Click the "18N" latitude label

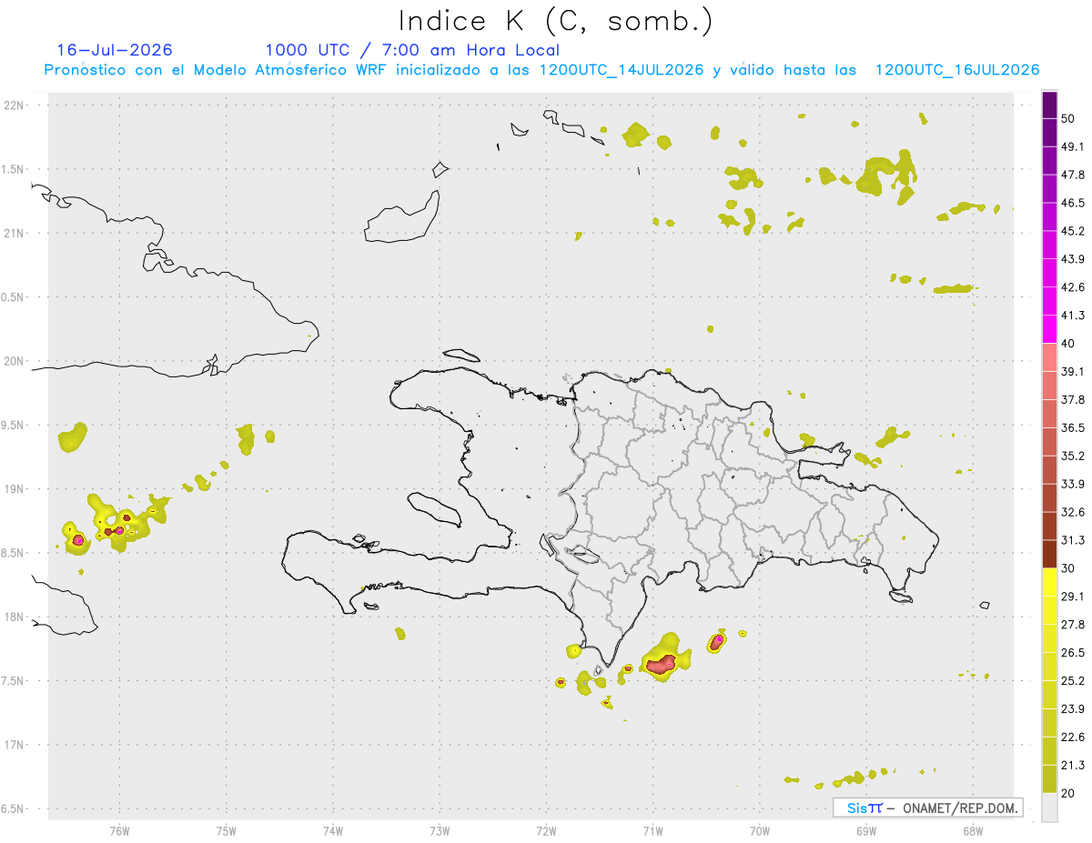[x=15, y=617]
